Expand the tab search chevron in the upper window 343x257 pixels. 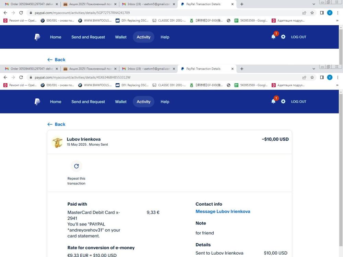click(314, 4)
